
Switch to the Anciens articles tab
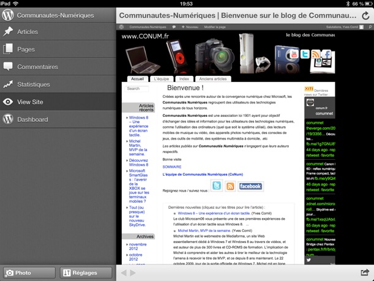click(x=213, y=79)
